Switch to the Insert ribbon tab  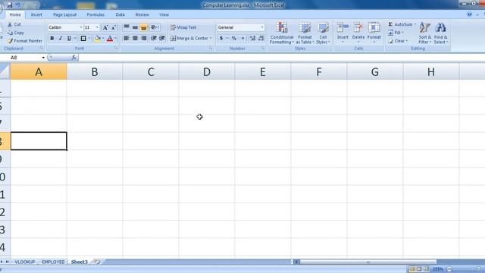point(36,14)
